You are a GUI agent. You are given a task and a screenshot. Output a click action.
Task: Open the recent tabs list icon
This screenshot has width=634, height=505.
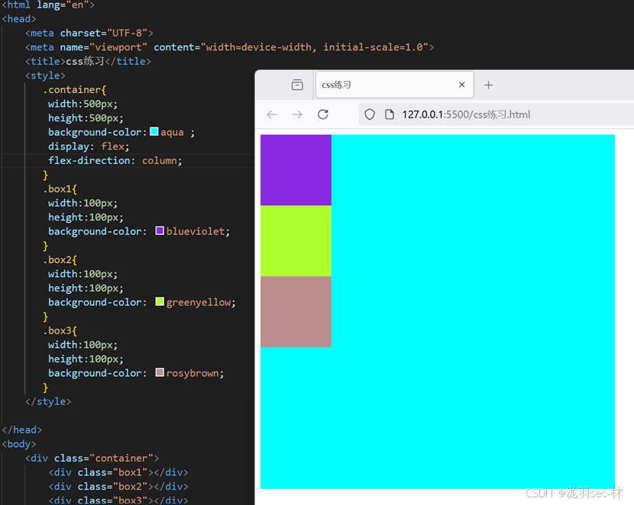(x=297, y=85)
